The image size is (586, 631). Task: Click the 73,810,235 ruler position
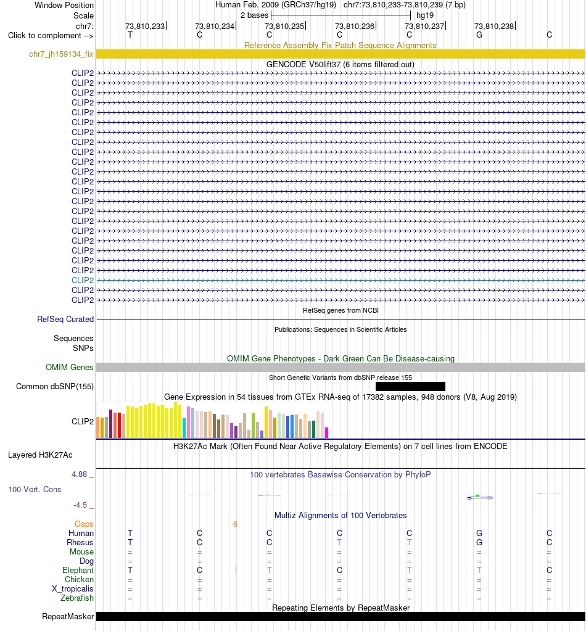point(284,26)
